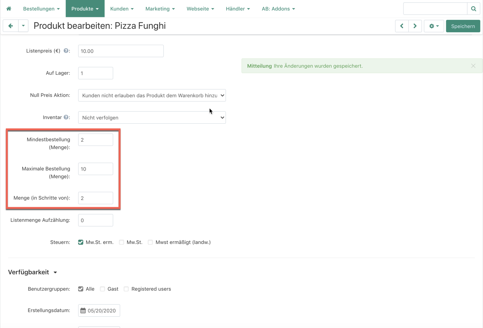Screen dimensions: 483x328
Task: Open the dropdown next to the back arrow
Action: (23, 26)
